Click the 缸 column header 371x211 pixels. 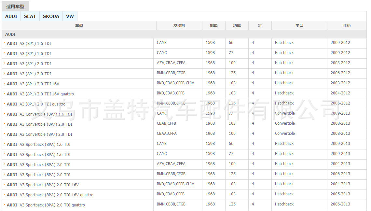pos(260,26)
